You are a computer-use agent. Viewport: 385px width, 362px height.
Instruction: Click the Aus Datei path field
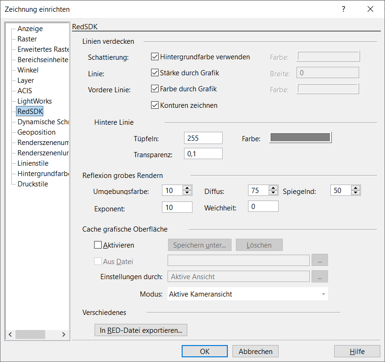coord(239,260)
